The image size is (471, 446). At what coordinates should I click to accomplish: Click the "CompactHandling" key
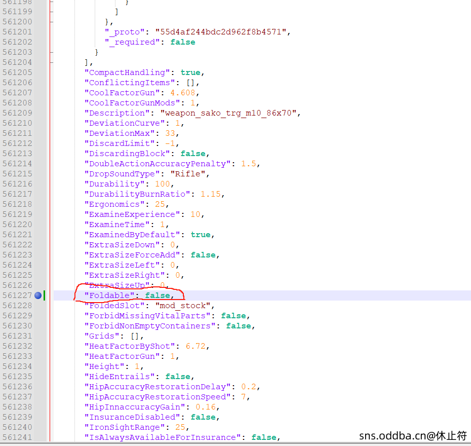[127, 72]
